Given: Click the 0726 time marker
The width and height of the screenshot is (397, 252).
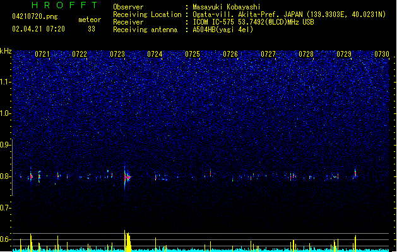Looking at the screenshot, I should click(x=230, y=54).
